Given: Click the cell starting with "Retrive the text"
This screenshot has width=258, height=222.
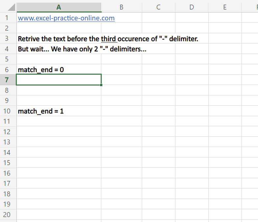Looking at the screenshot, I should (59, 39).
